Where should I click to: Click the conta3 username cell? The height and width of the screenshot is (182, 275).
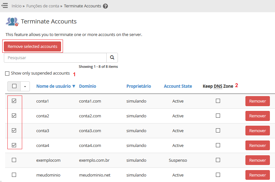pos(43,131)
